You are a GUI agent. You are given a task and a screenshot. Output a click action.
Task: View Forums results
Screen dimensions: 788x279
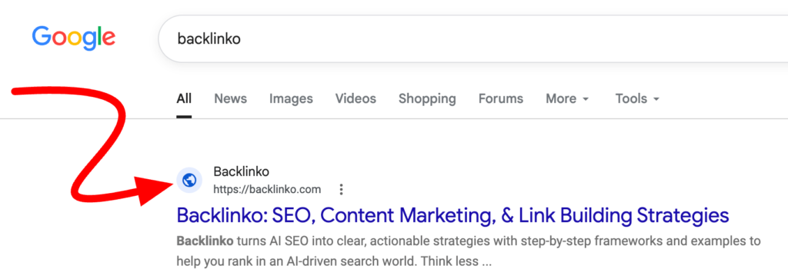pos(500,99)
